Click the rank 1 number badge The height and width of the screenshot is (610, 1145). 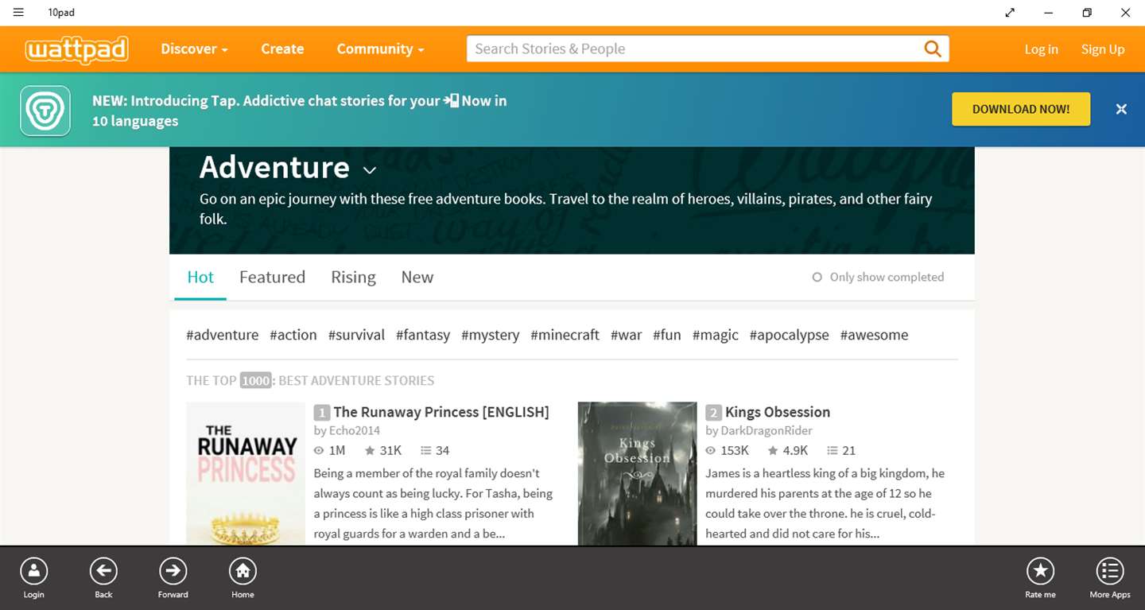tap(321, 413)
